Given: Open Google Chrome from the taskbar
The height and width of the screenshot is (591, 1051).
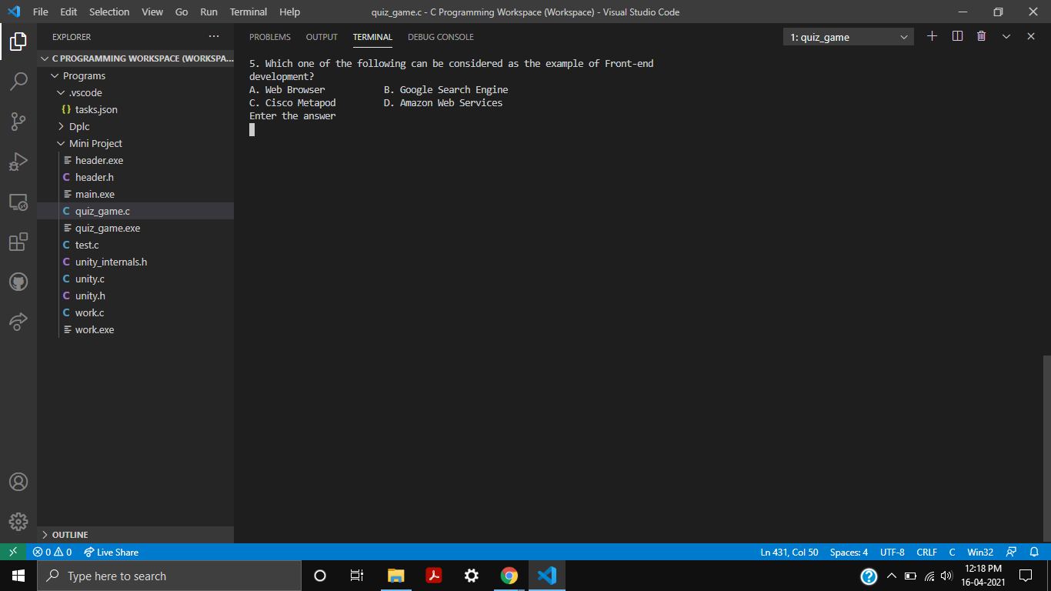Looking at the screenshot, I should point(509,575).
